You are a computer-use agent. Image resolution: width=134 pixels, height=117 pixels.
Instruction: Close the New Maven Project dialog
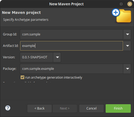pos(130,4)
